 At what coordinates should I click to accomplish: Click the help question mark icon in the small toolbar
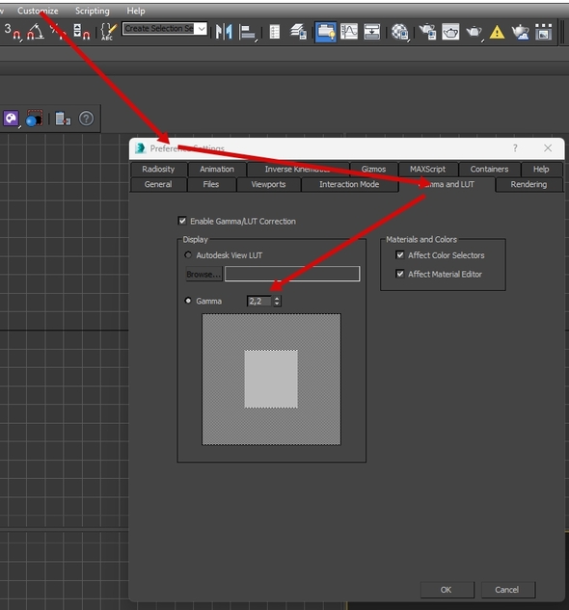[86, 119]
